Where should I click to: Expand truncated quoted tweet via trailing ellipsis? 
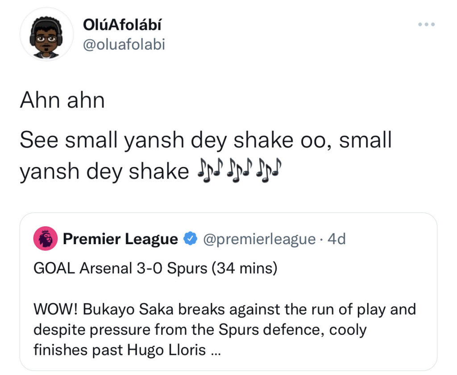pos(215,351)
